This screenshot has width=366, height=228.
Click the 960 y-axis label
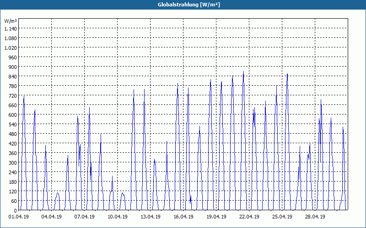[13, 57]
